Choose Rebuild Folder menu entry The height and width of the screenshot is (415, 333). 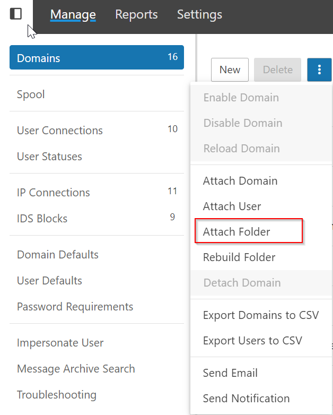(x=239, y=257)
